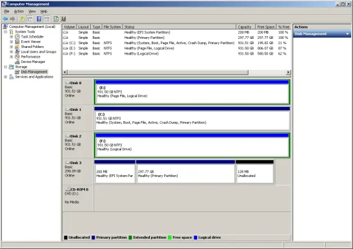Screen dimensions: 353x249
Task: Sort by the Status column header
Action: point(179,27)
